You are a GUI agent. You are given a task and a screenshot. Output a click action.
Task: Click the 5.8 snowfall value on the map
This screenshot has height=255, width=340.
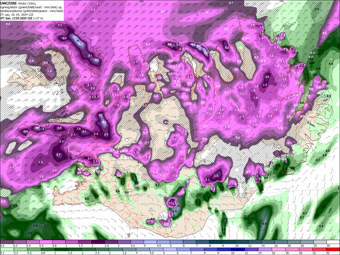[x=199, y=46]
